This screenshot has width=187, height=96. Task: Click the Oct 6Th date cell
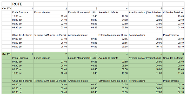[7, 54]
